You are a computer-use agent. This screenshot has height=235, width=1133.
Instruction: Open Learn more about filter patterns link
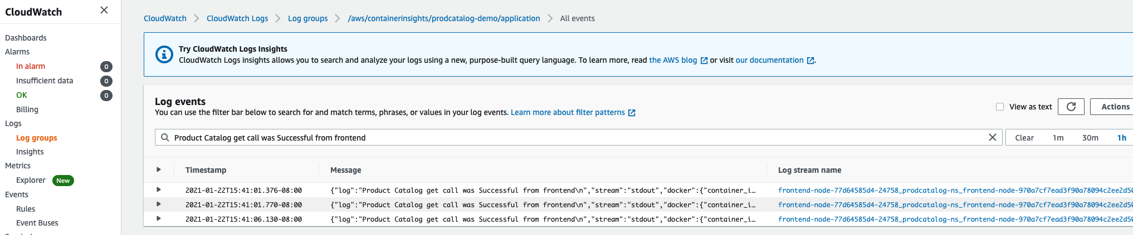click(568, 112)
